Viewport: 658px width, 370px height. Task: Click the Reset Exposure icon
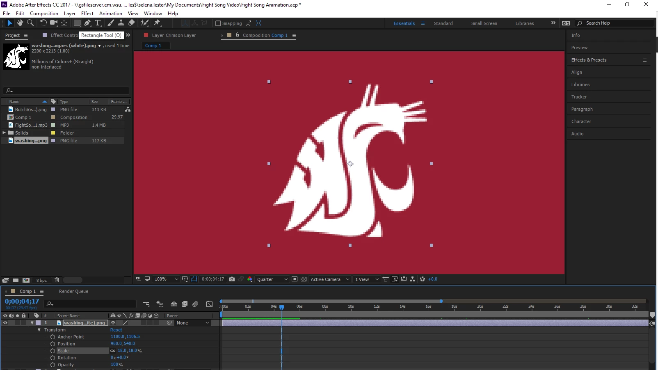[x=423, y=279]
